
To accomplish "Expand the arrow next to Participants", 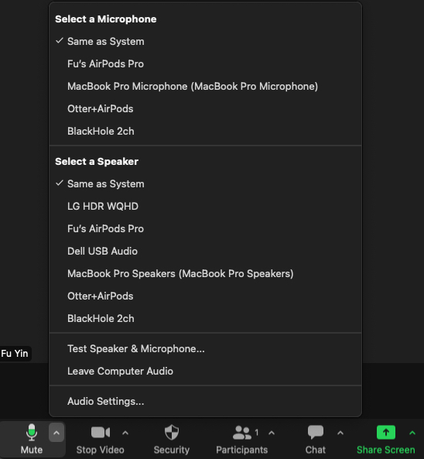I will coord(272,433).
